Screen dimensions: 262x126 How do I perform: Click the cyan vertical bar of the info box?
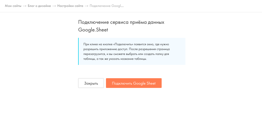78,51
